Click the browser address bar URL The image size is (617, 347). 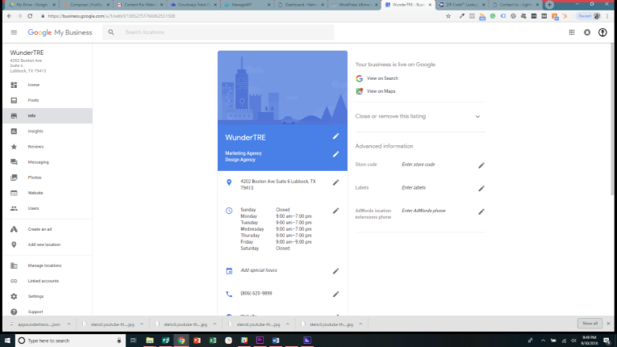pyautogui.click(x=111, y=16)
